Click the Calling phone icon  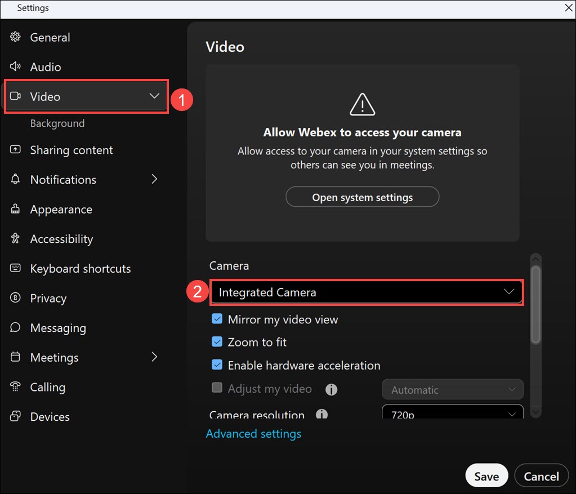tap(16, 387)
